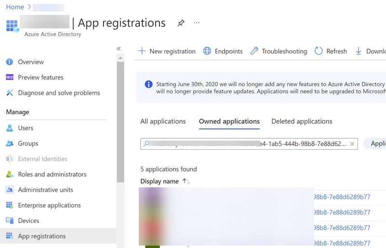This screenshot has height=248, width=386.
Task: Sort by Display name column
Action: coord(186,182)
